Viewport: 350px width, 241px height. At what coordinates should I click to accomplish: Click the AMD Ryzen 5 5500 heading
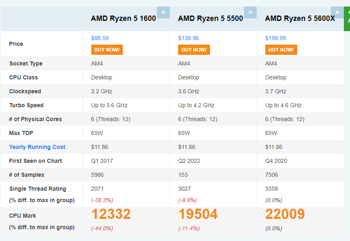(210, 18)
